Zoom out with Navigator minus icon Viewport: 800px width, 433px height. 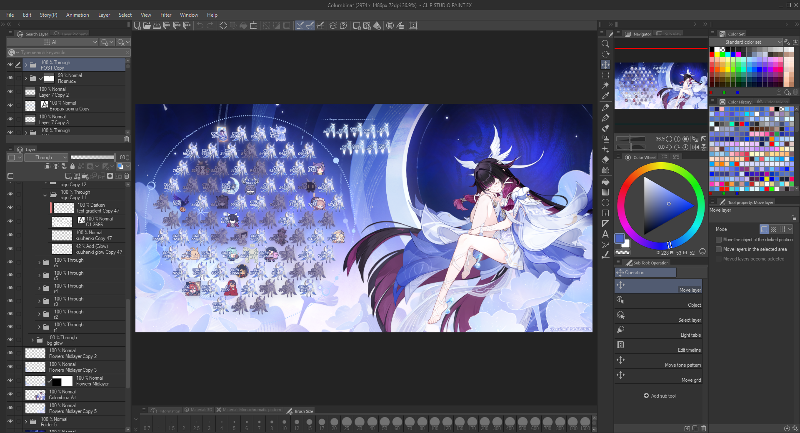669,139
